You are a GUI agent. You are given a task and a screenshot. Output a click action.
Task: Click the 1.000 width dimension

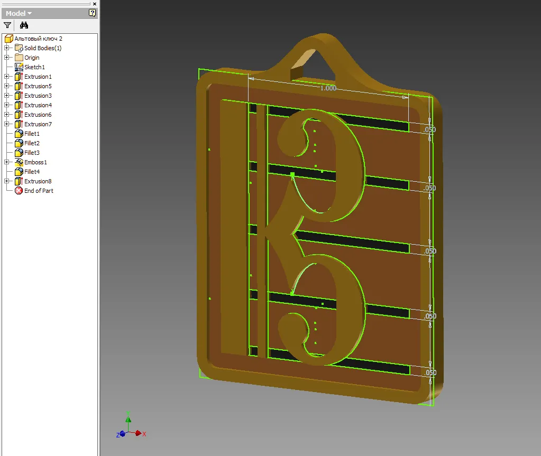pyautogui.click(x=328, y=88)
